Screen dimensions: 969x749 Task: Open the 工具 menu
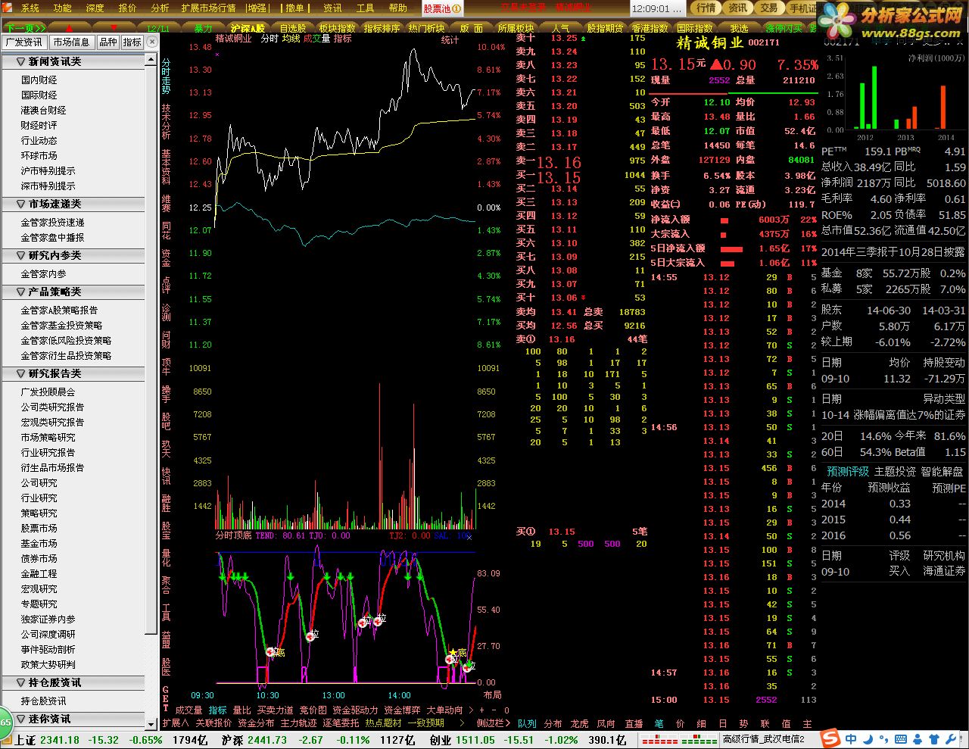366,8
